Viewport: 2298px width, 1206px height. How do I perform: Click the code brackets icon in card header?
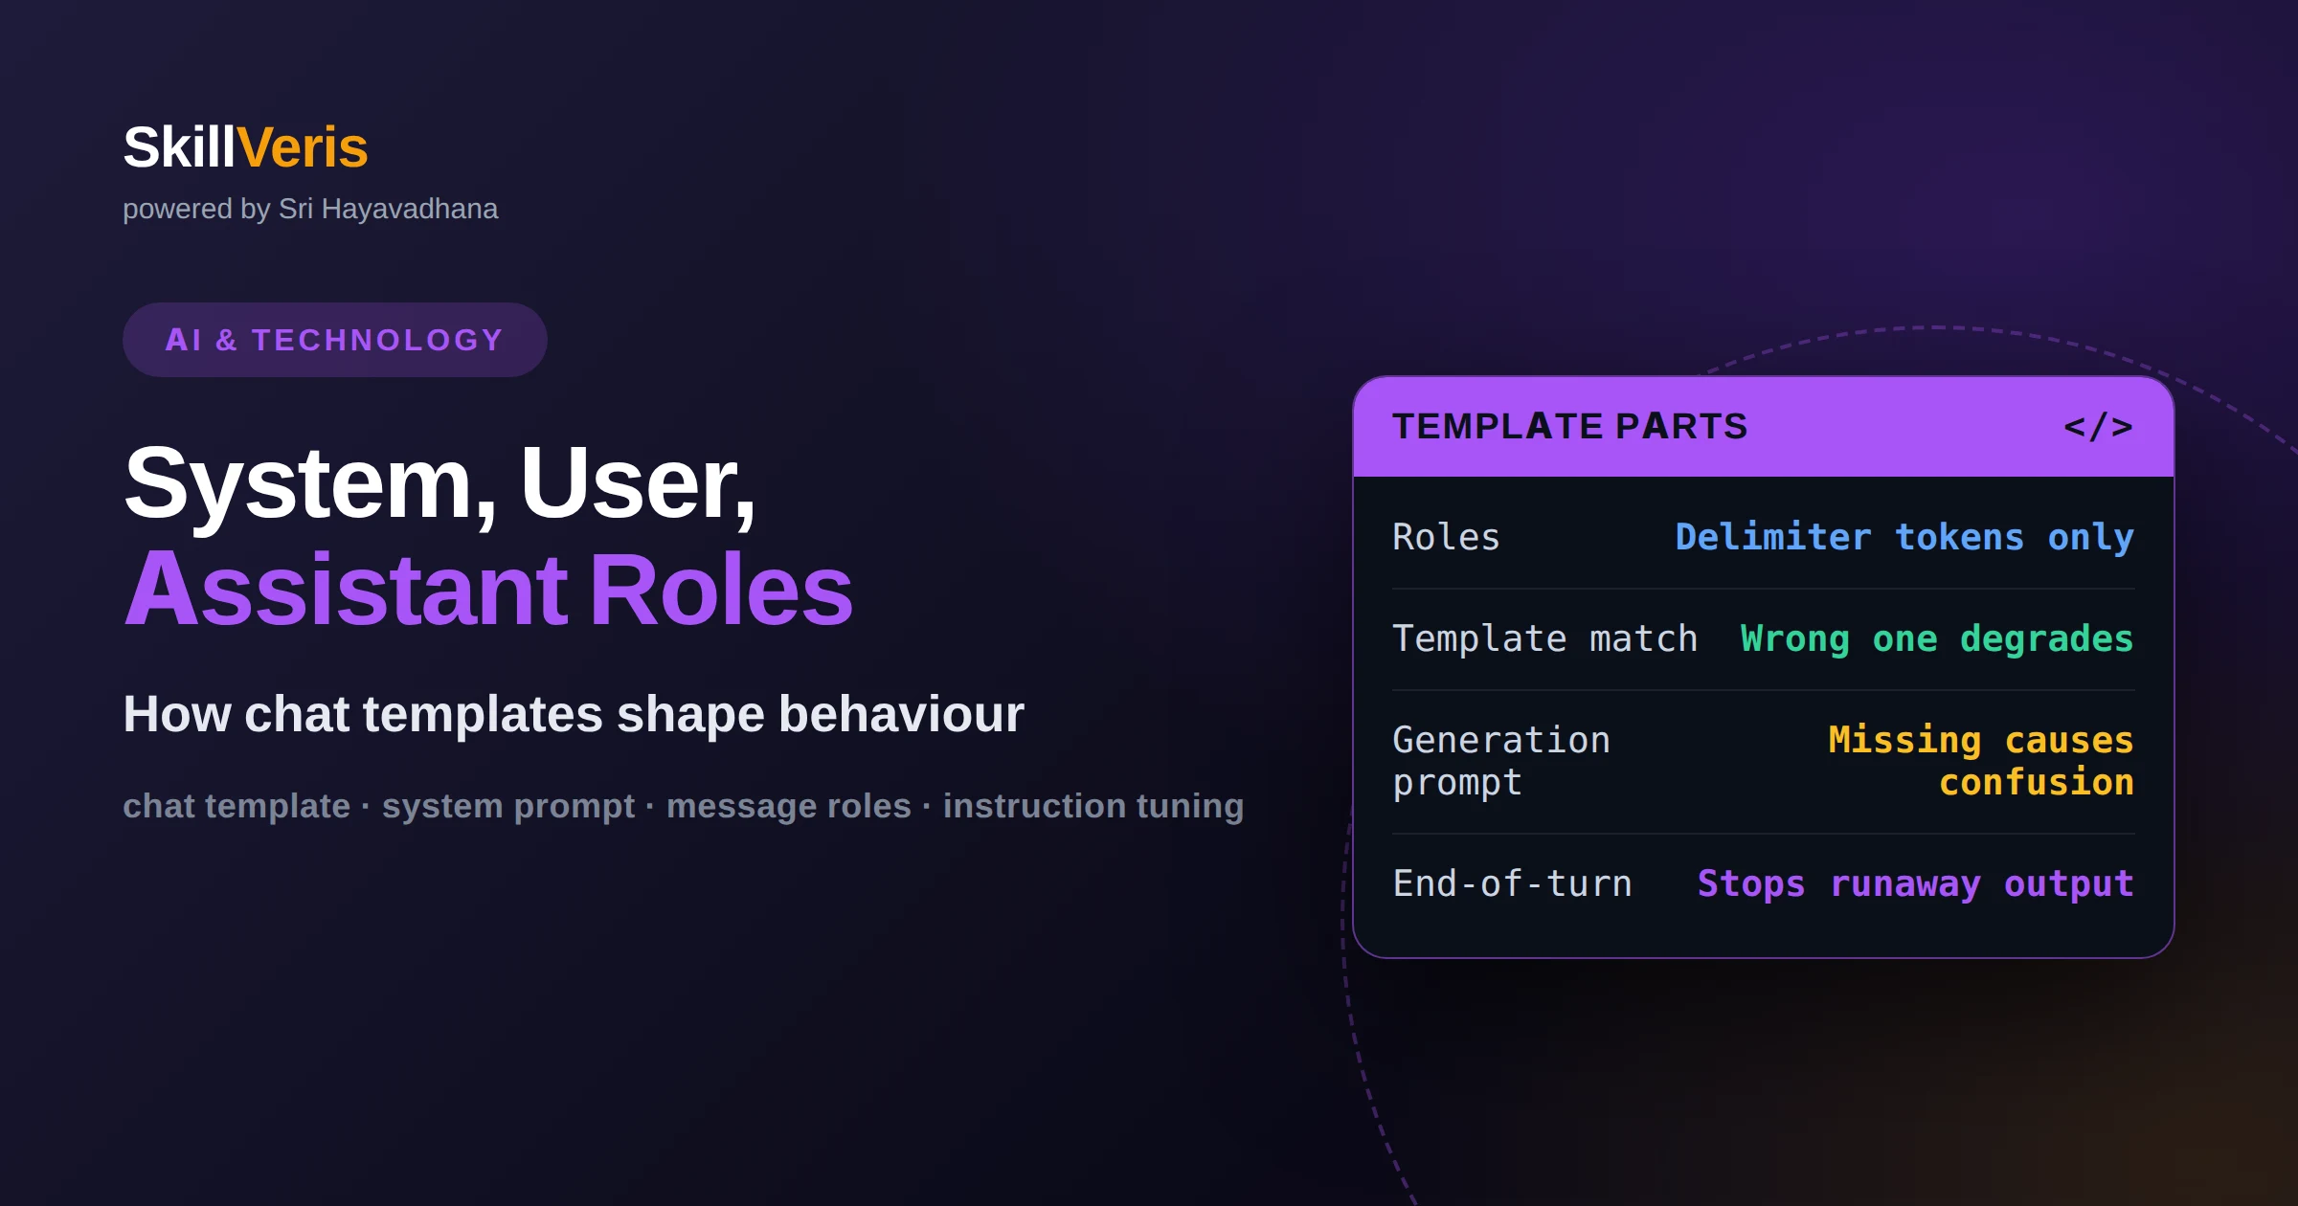(x=2098, y=427)
